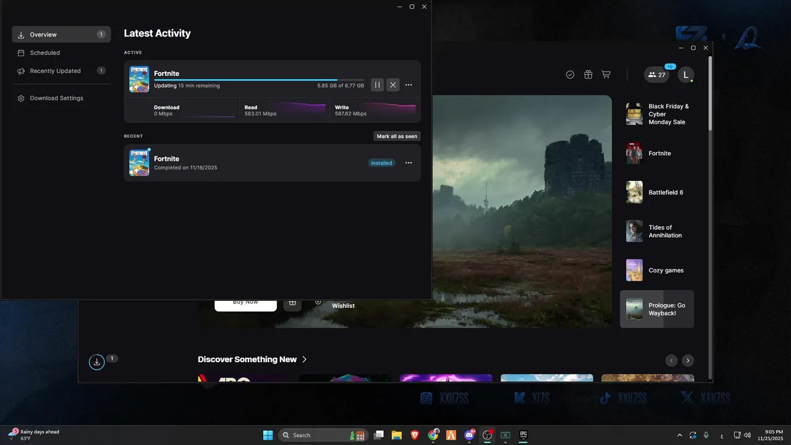Open more options for the updating Fortnite
The height and width of the screenshot is (445, 791).
pyautogui.click(x=408, y=85)
